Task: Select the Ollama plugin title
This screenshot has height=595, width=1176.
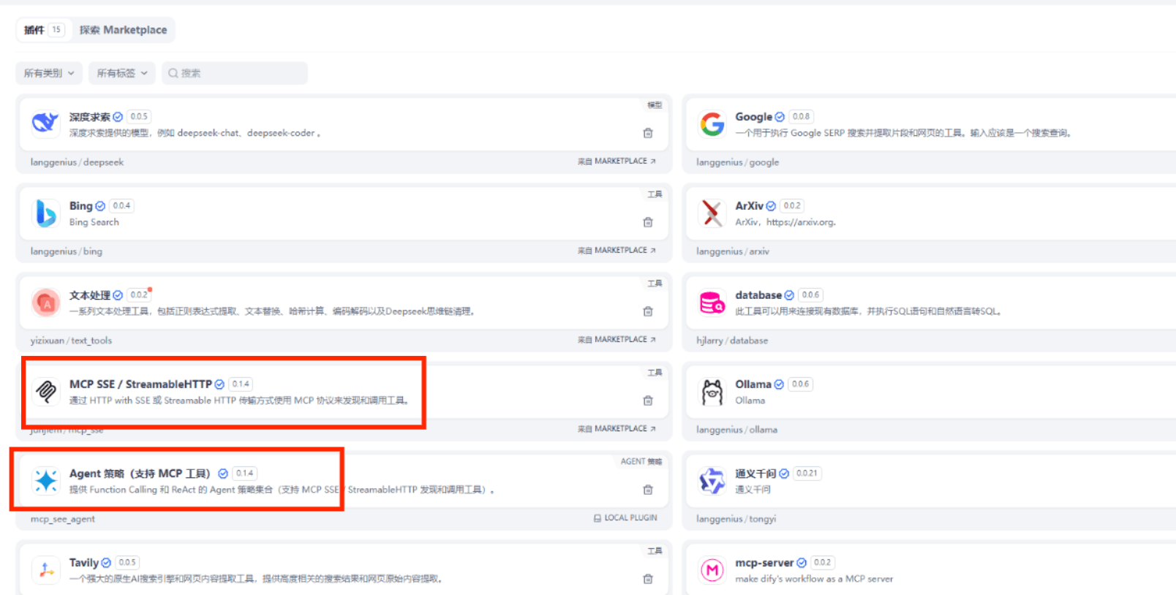Action: tap(753, 384)
